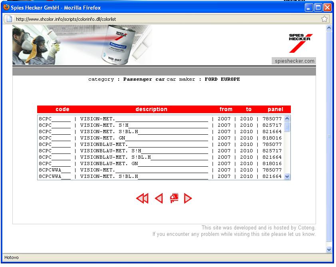Select the first 8CPC VISION-MET. row
Screen dimensions: 336x267
(x=160, y=119)
